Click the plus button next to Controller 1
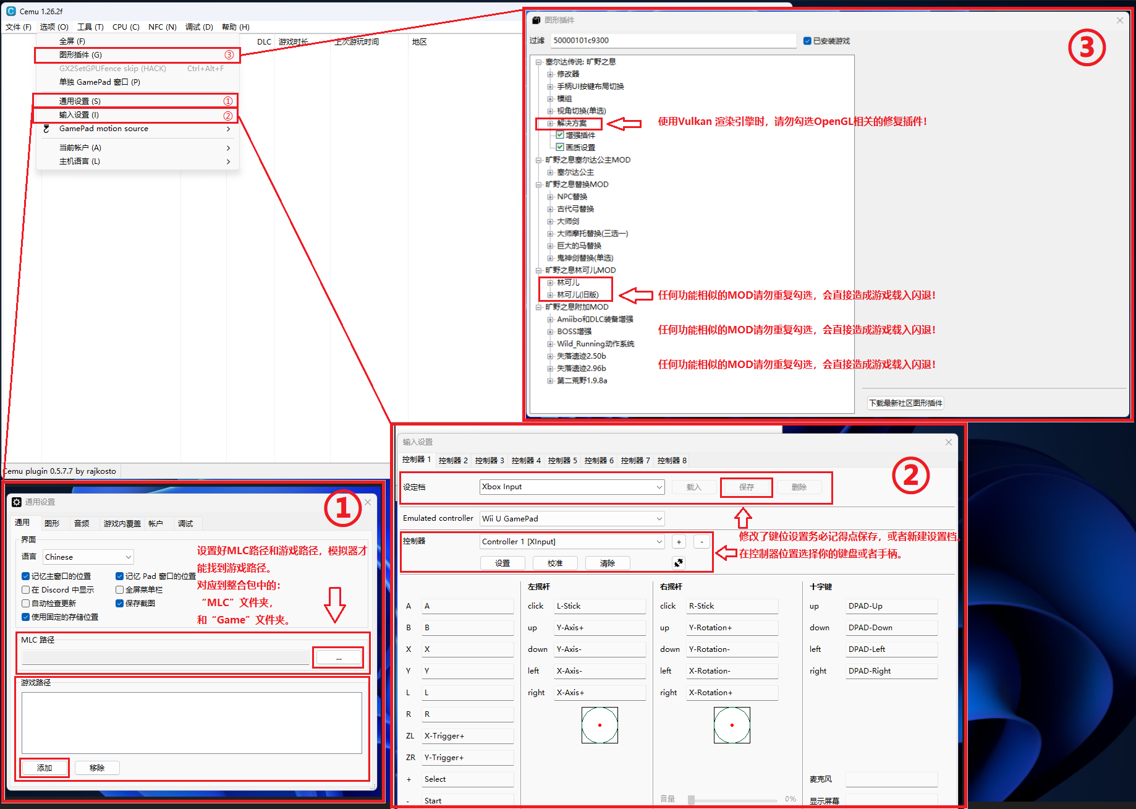 pos(679,542)
